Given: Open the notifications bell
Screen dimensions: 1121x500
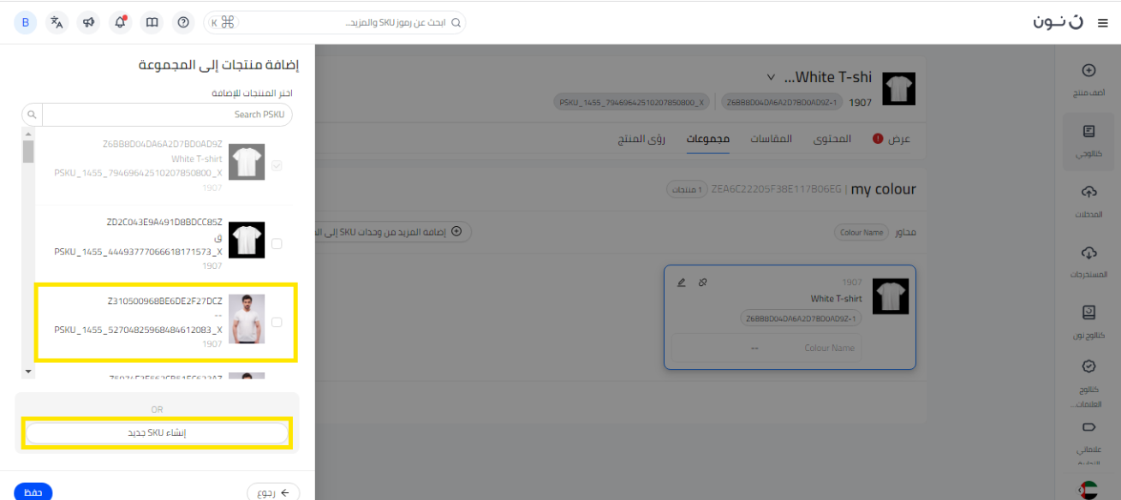Looking at the screenshot, I should coord(120,22).
